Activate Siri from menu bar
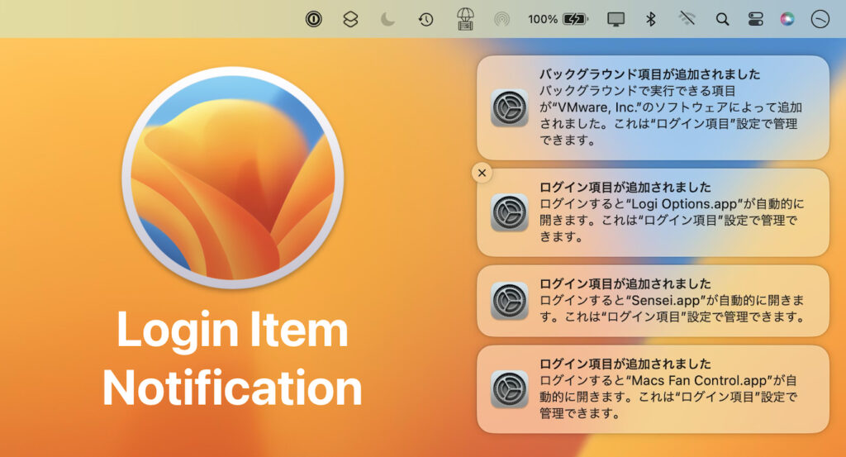The image size is (846, 457). 787,20
